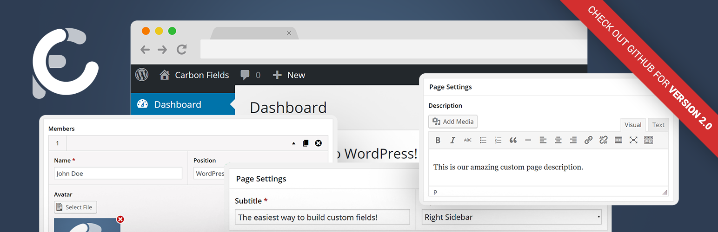The width and height of the screenshot is (718, 232).
Task: Insert a blockquote
Action: 513,140
